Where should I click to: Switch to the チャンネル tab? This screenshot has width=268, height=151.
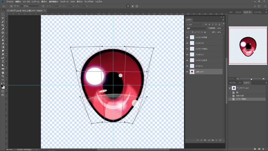(x=232, y=83)
